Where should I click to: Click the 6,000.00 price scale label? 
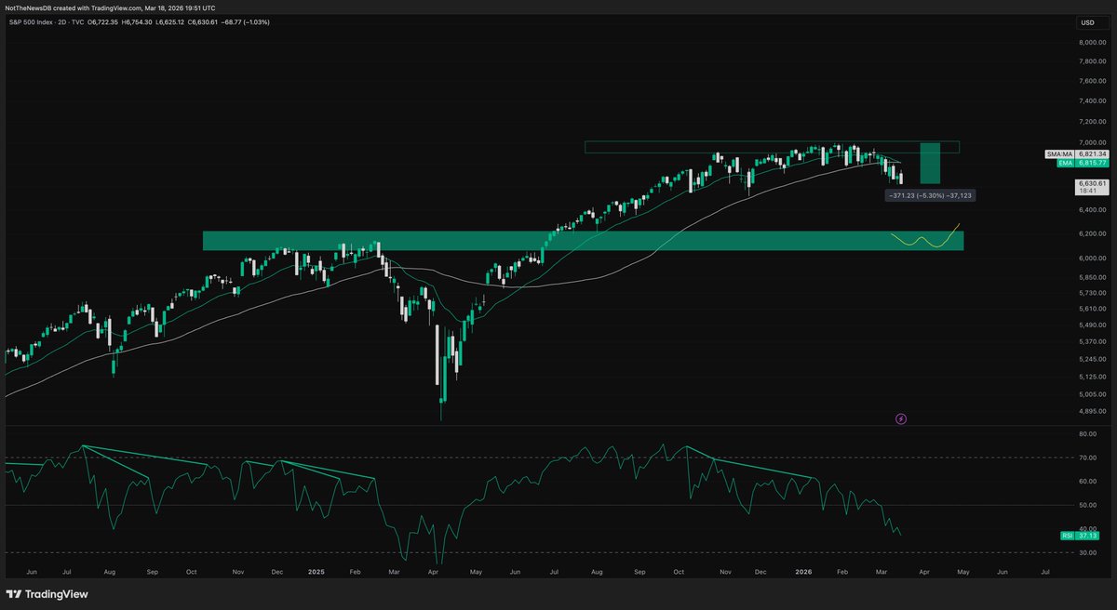pos(1094,259)
